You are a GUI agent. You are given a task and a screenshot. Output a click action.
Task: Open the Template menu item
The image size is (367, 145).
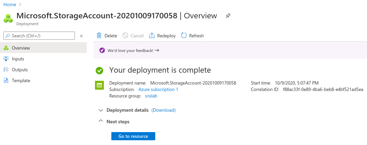43,80
